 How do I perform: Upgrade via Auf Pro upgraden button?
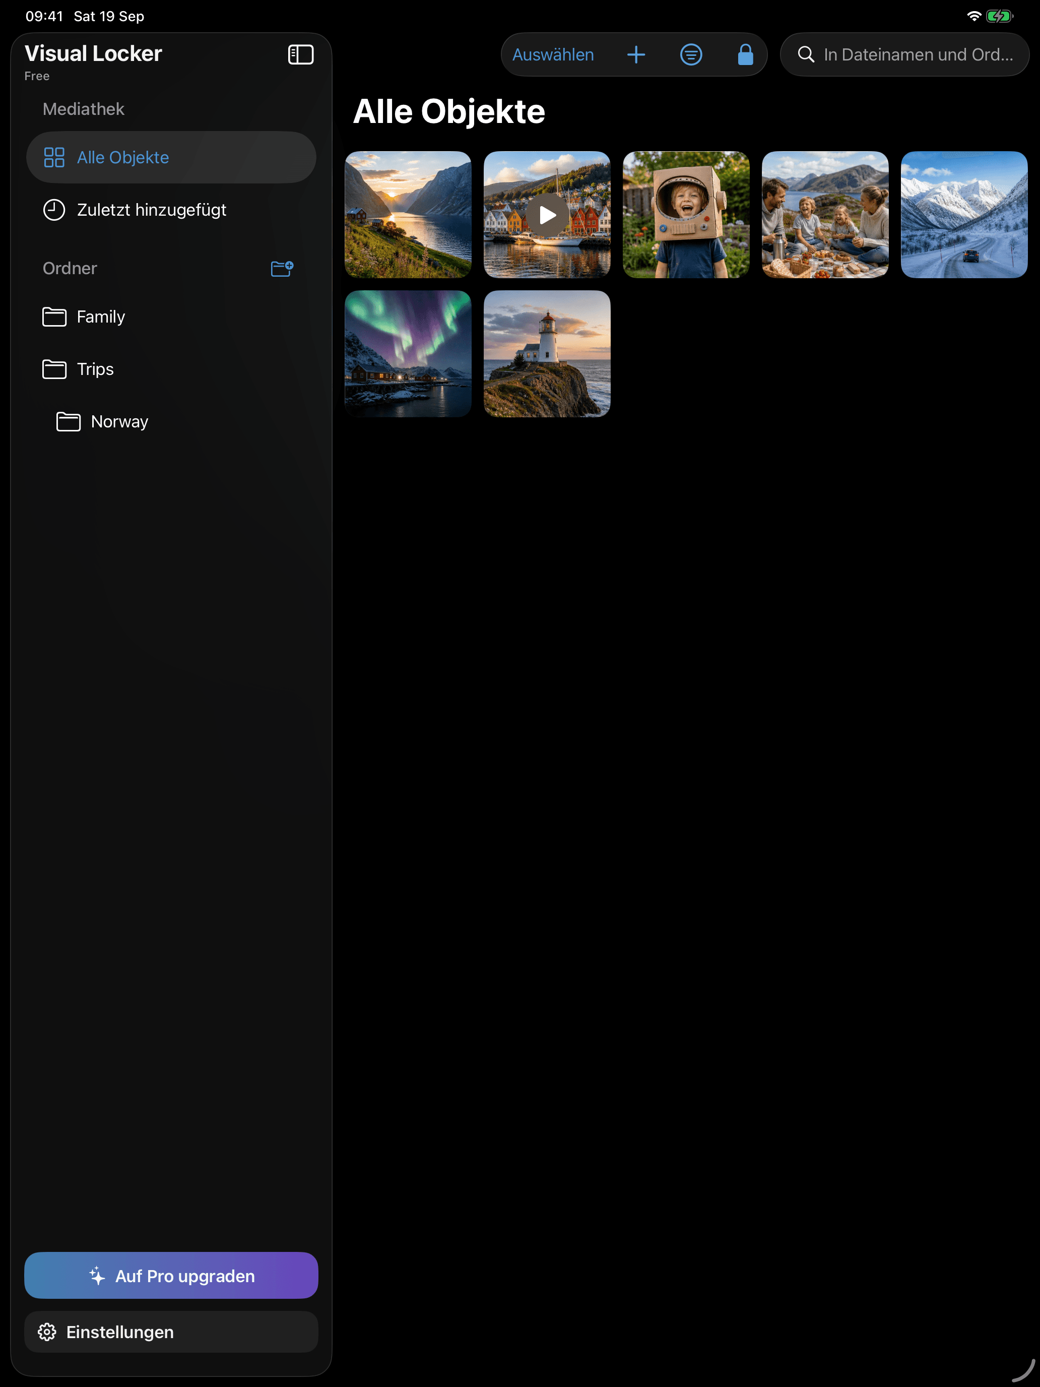171,1276
